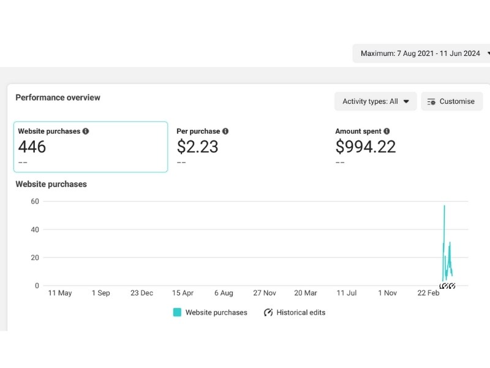Viewport: 490px width, 368px height.
Task: Click the 15 Apr axis label
Action: [183, 293]
